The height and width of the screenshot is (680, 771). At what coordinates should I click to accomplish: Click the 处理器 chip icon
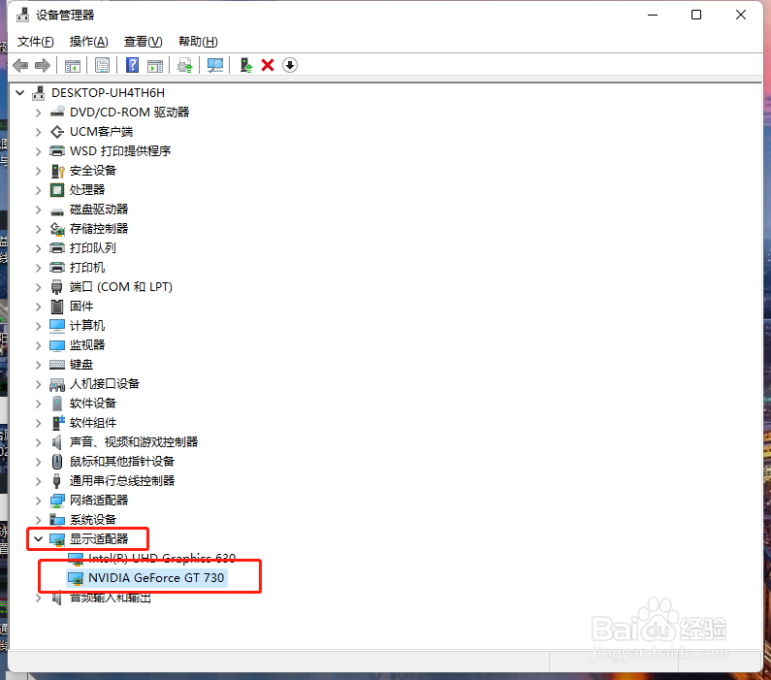tap(57, 190)
